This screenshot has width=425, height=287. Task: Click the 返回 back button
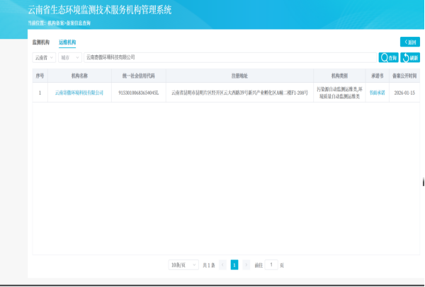tap(410, 42)
